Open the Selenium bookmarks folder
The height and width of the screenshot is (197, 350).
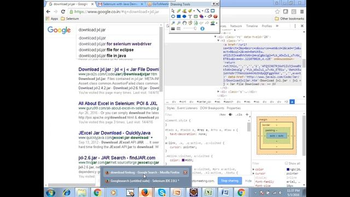(x=70, y=19)
